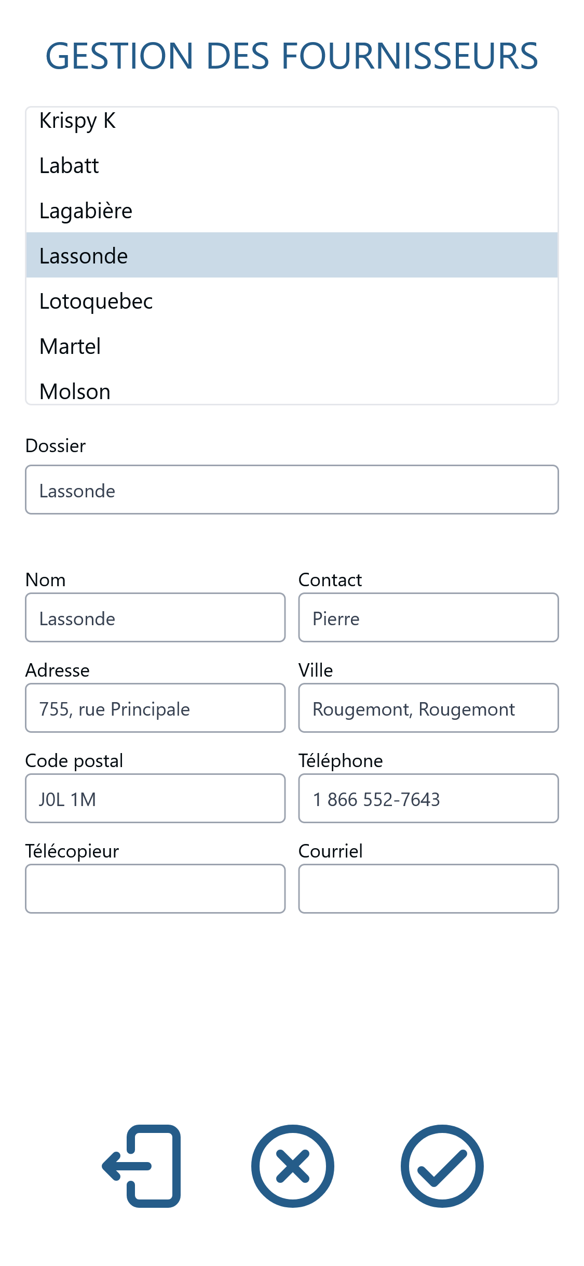The image size is (584, 1266).
Task: Click the cancel X circle icon
Action: coord(292,1166)
